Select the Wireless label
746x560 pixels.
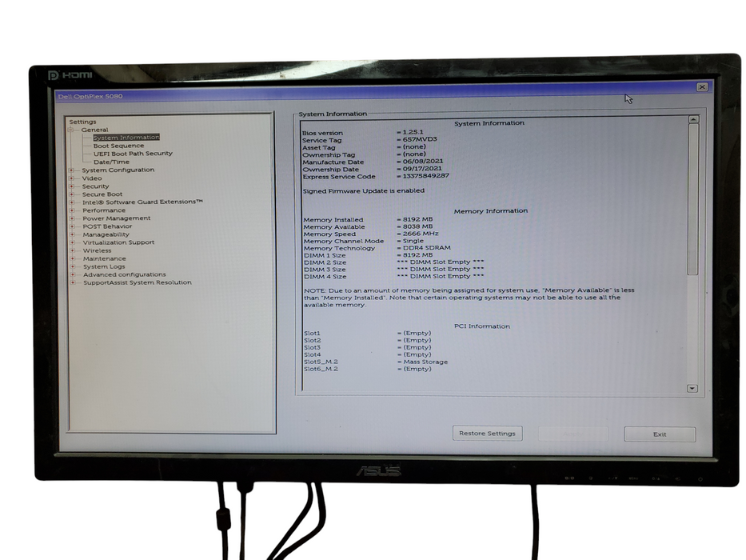coord(97,250)
